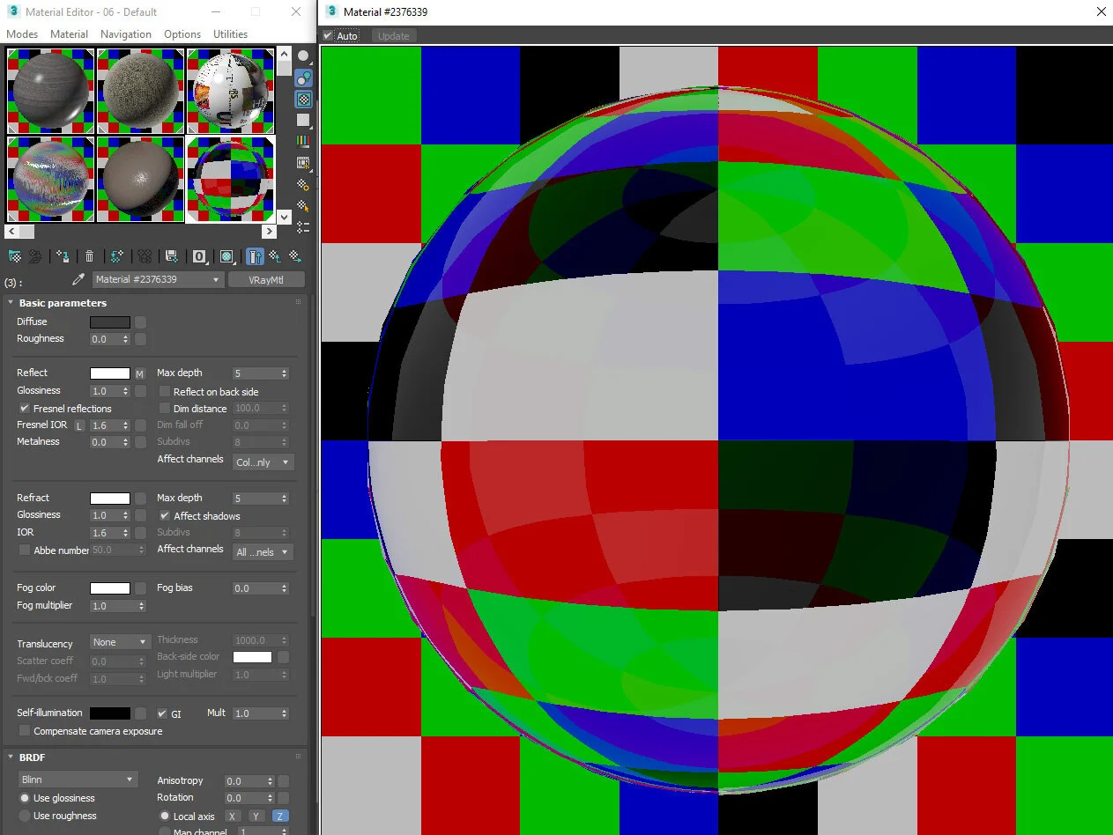
Task: Click Put Material to Scene icon
Action: pos(35,256)
